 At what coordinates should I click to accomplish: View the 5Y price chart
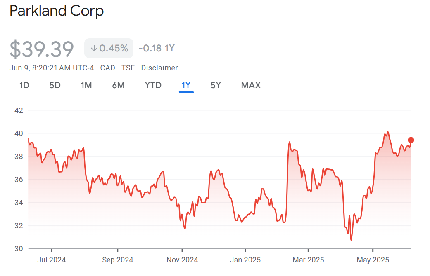(x=216, y=85)
